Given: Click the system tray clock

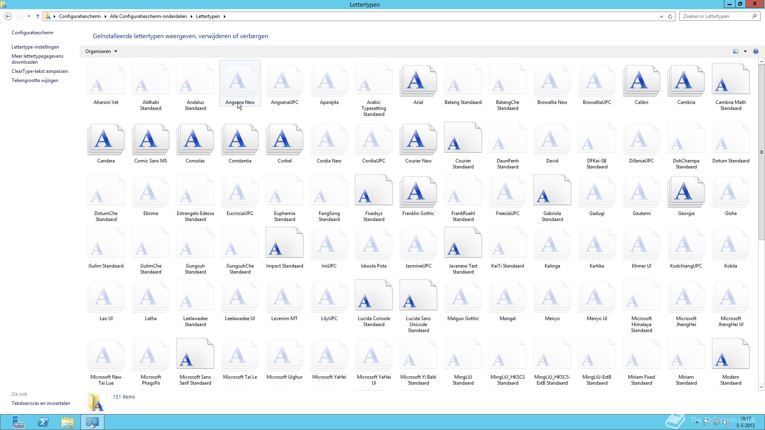Looking at the screenshot, I should (x=745, y=422).
